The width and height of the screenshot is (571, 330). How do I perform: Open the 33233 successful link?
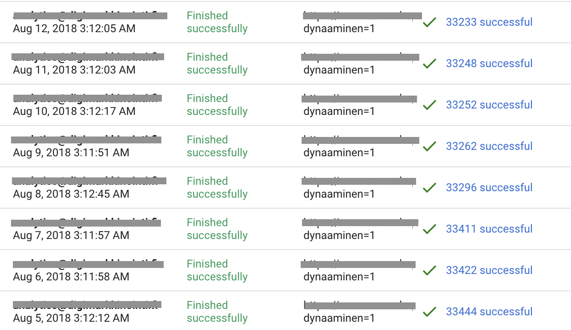click(489, 22)
